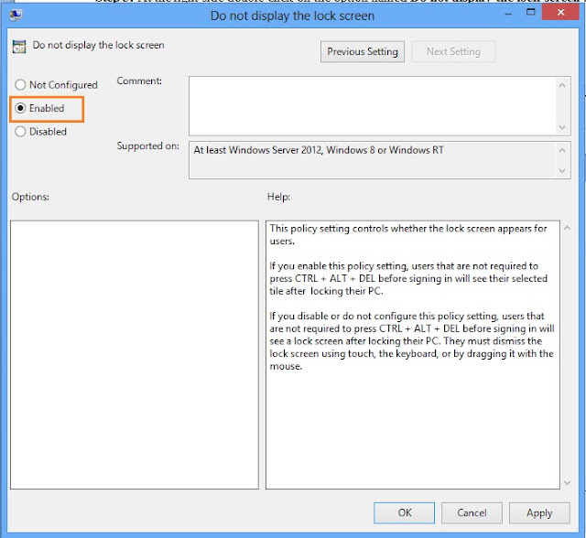Click the 'Help:' label
Image resolution: width=586 pixels, height=538 pixels.
[278, 197]
